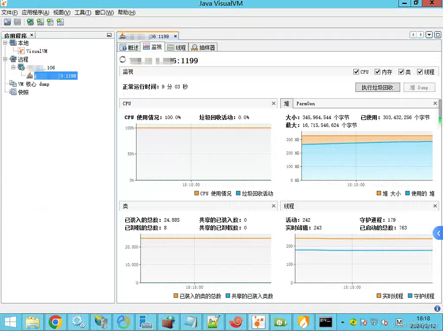This screenshot has width=443, height=331.
Task: Click the remote hosts icon beside 远程
Action: 13,59
